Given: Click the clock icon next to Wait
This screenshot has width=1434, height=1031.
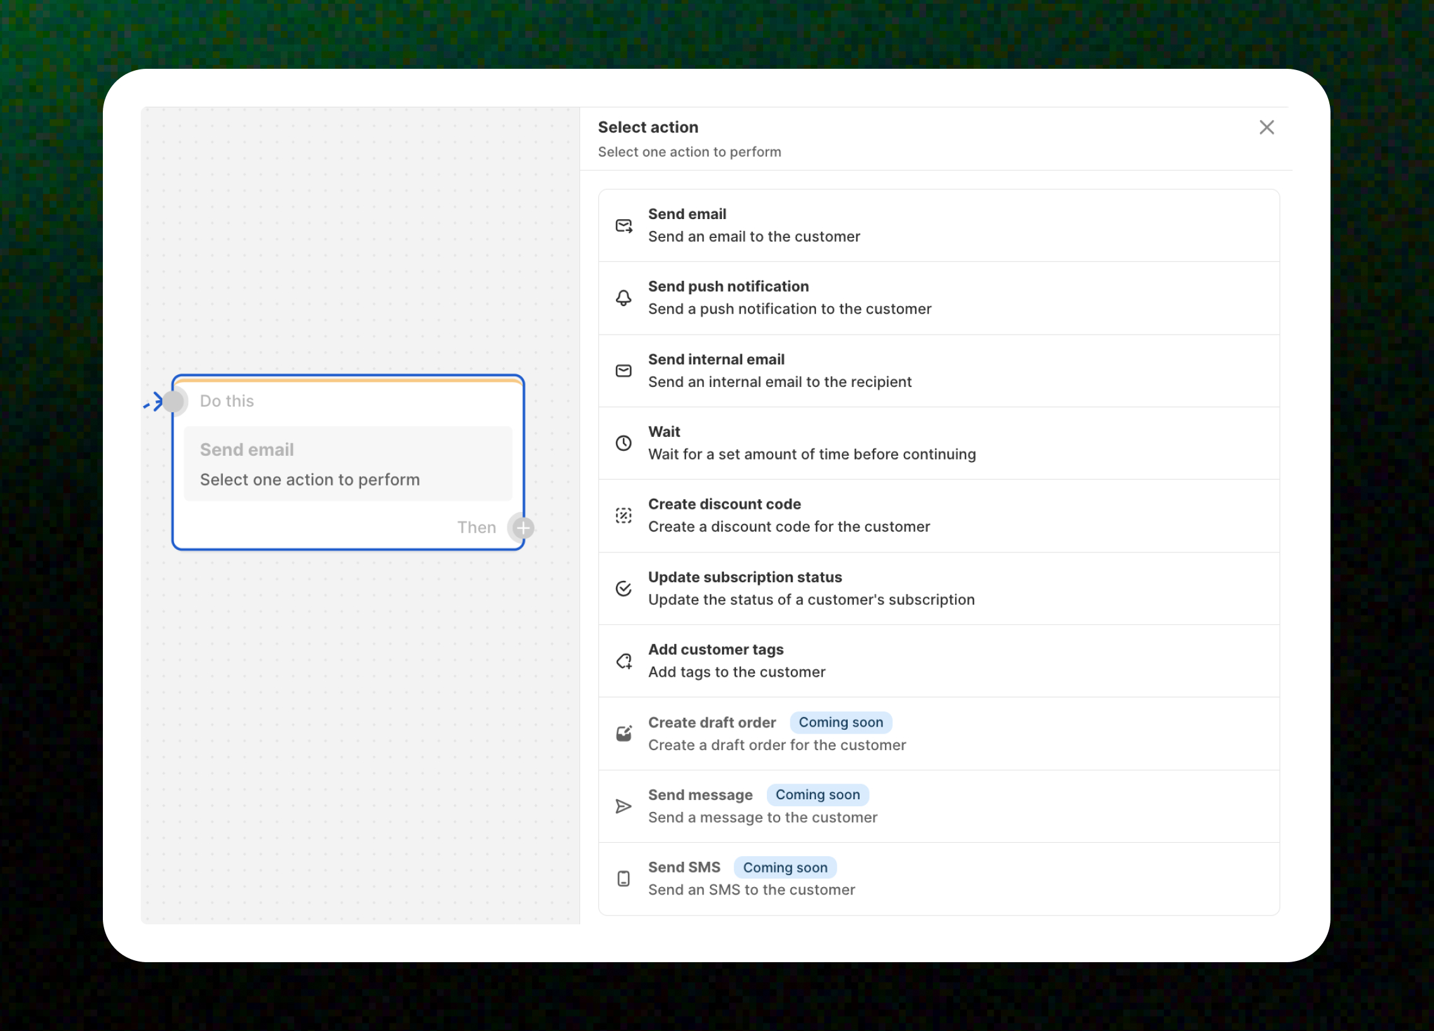Looking at the screenshot, I should click(624, 443).
